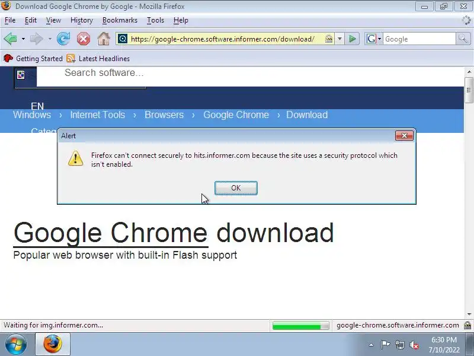Viewport: 474px width, 356px height.
Task: Open the Forward button history dropdown
Action: pyautogui.click(x=50, y=39)
